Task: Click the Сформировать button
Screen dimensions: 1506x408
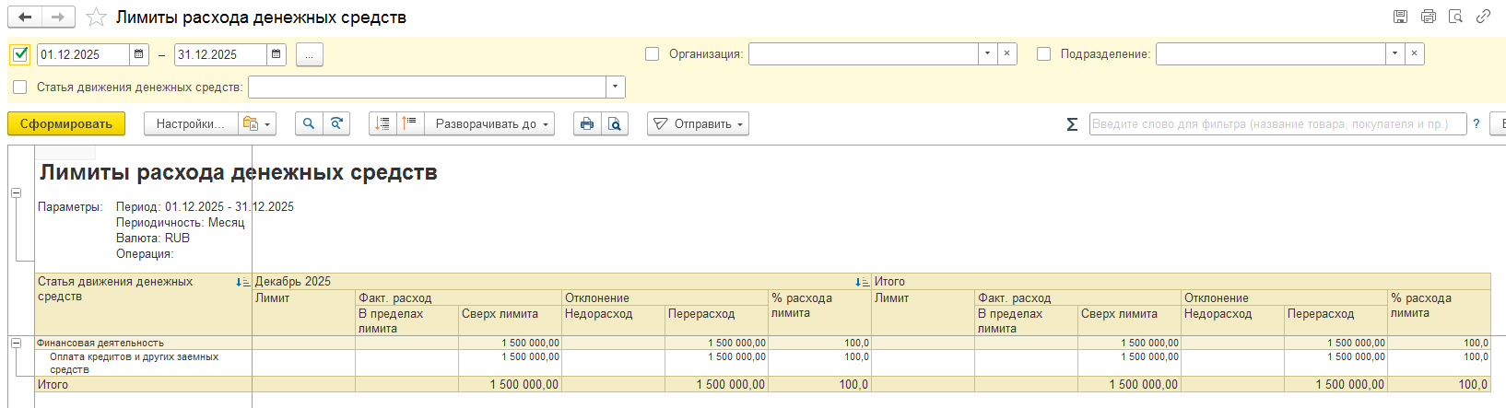Action: pyautogui.click(x=66, y=123)
